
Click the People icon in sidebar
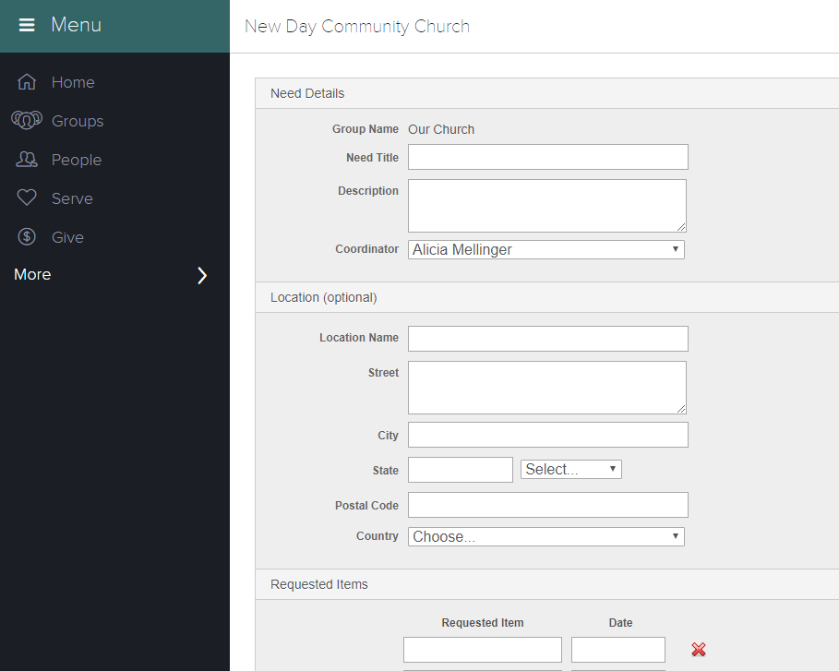(27, 159)
